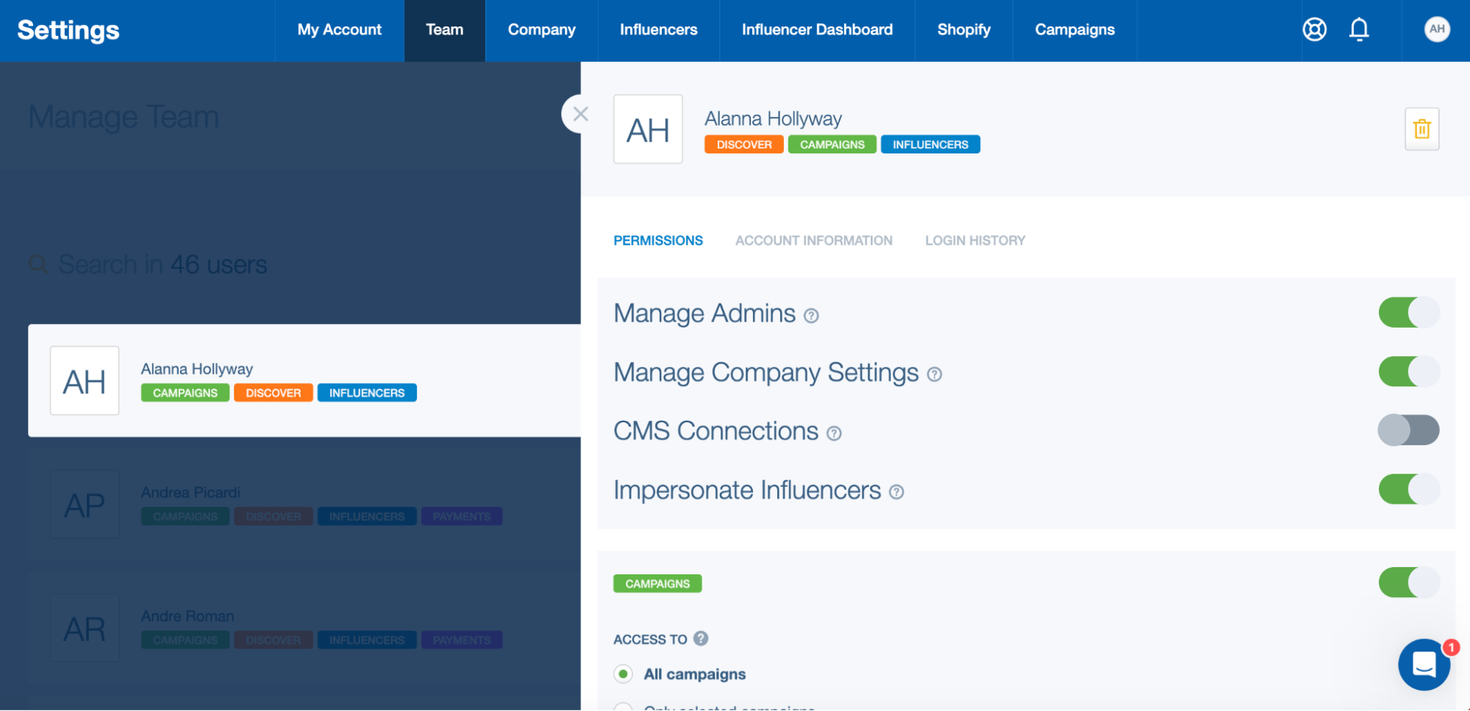Delete Alanna Hollyway using the trash icon
Screen dimensions: 1470x711
pyautogui.click(x=1421, y=129)
